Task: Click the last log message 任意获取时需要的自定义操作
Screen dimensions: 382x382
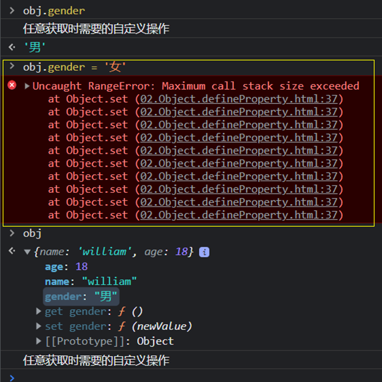Action: [96, 360]
